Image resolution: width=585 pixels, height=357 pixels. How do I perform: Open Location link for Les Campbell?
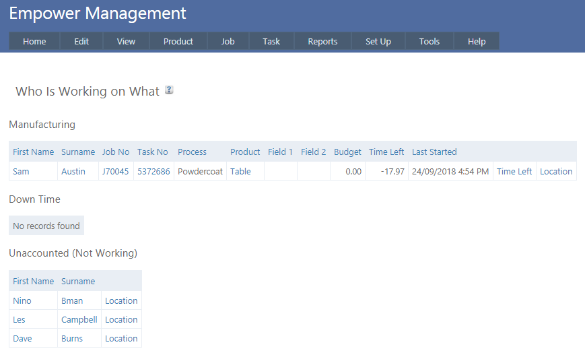click(121, 320)
